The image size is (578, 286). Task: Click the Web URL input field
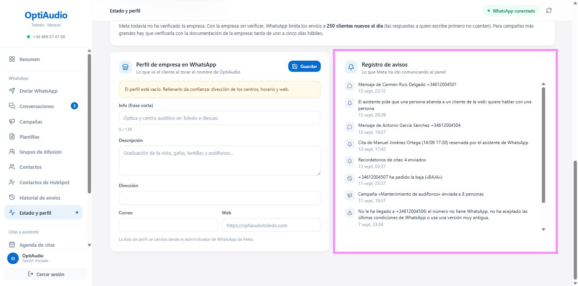pos(271,225)
